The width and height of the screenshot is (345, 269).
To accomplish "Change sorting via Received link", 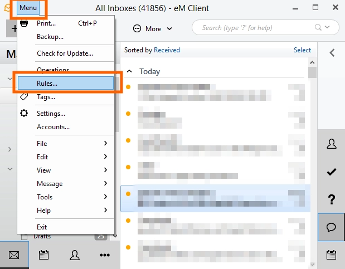I will [x=167, y=50].
